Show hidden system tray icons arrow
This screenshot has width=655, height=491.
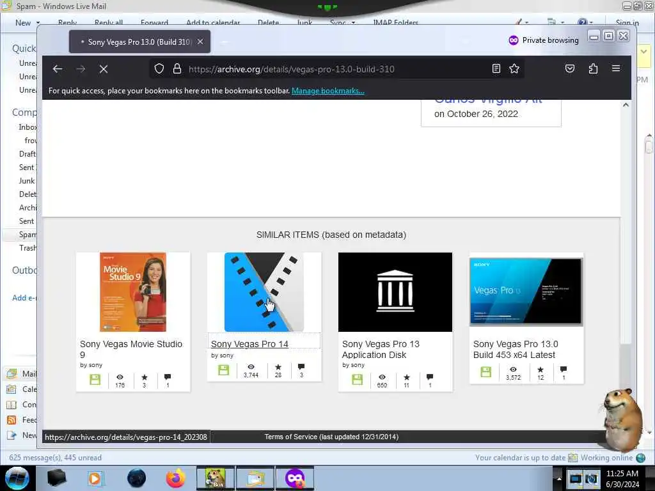559,478
